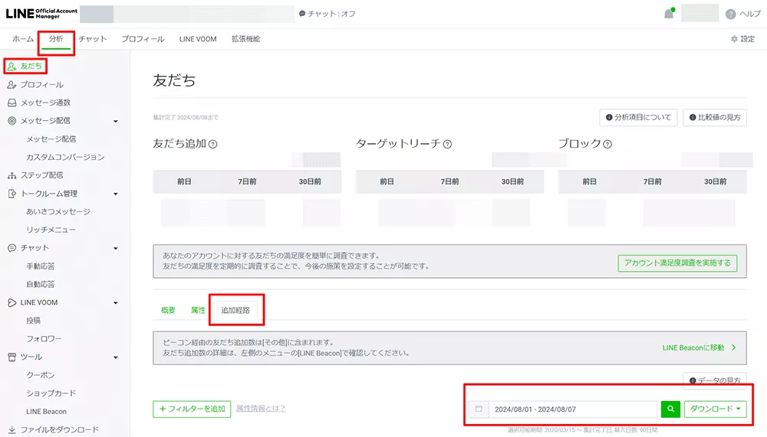Click the フィルターを追加 button

[x=192, y=409]
